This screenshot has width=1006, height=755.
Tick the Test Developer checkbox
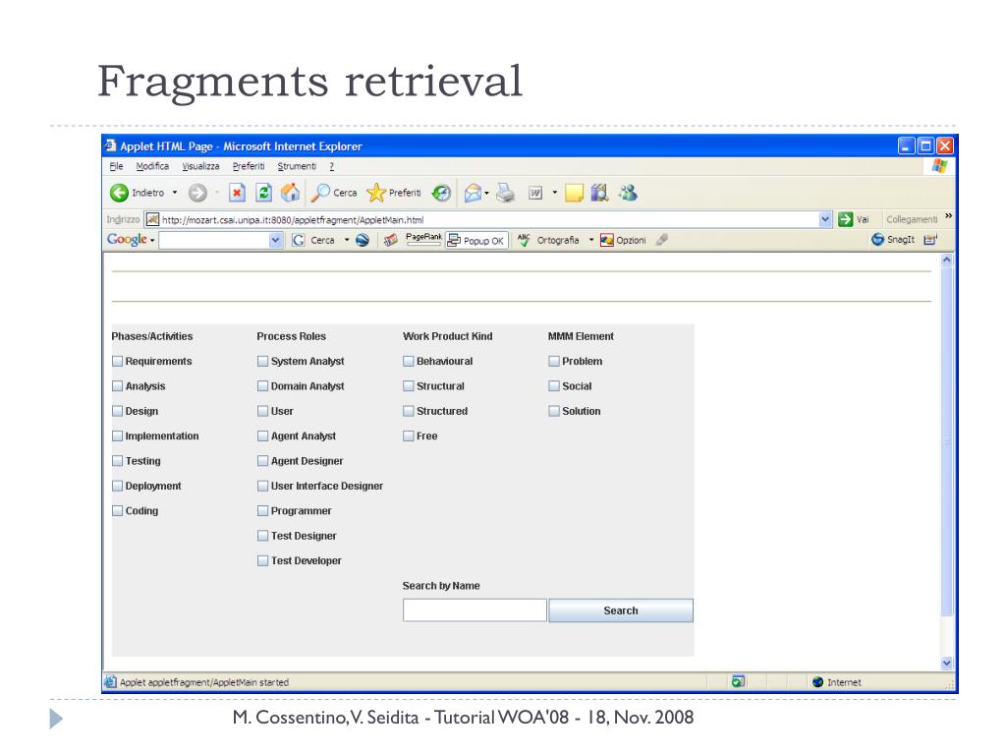pyautogui.click(x=262, y=561)
